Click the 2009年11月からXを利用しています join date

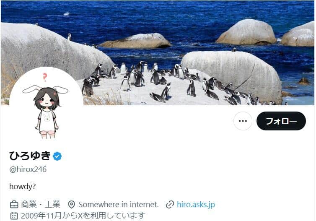83,216
